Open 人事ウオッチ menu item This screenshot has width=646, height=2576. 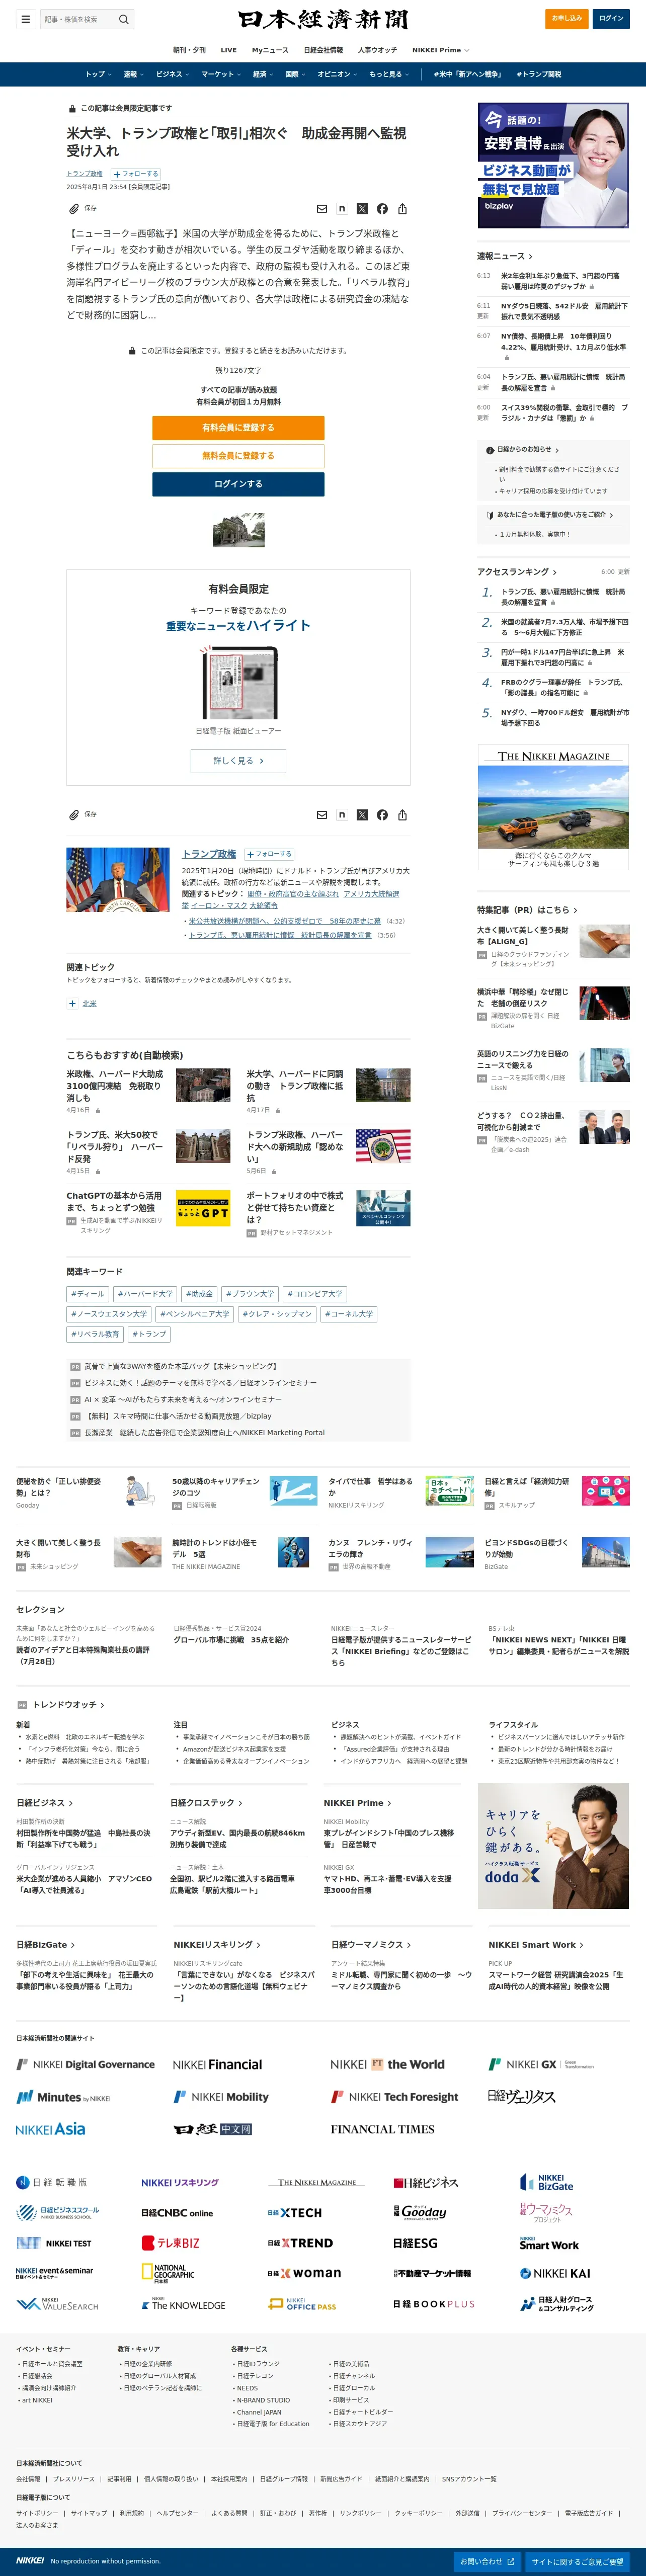377,50
